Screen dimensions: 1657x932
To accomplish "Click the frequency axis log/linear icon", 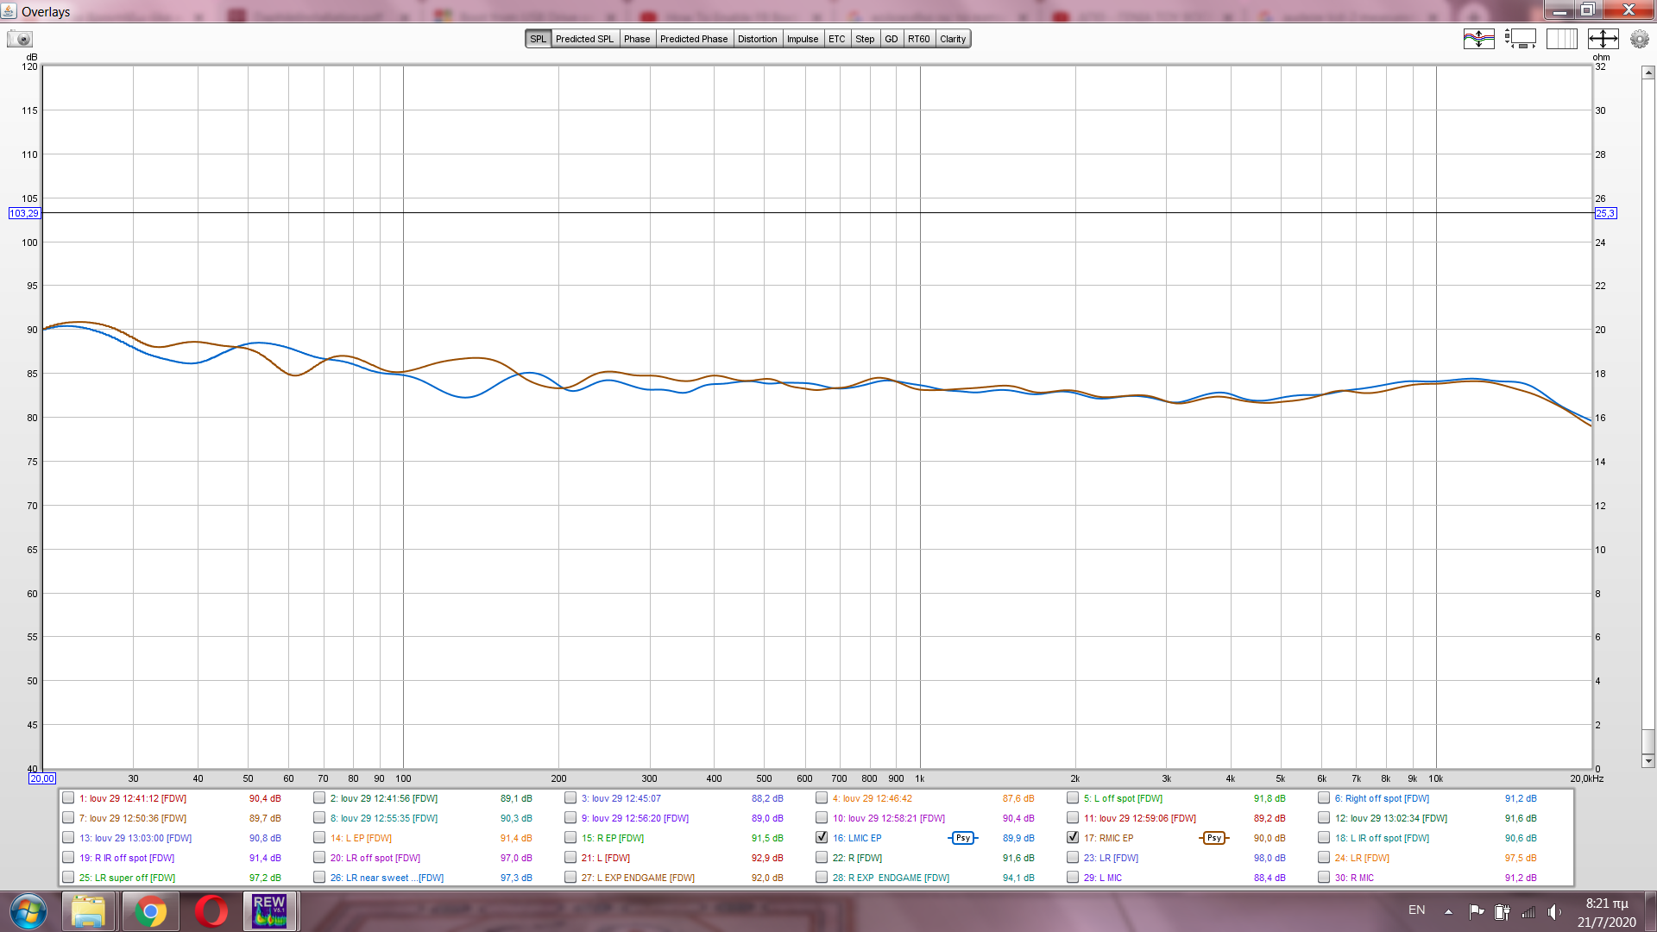I will 1561,39.
